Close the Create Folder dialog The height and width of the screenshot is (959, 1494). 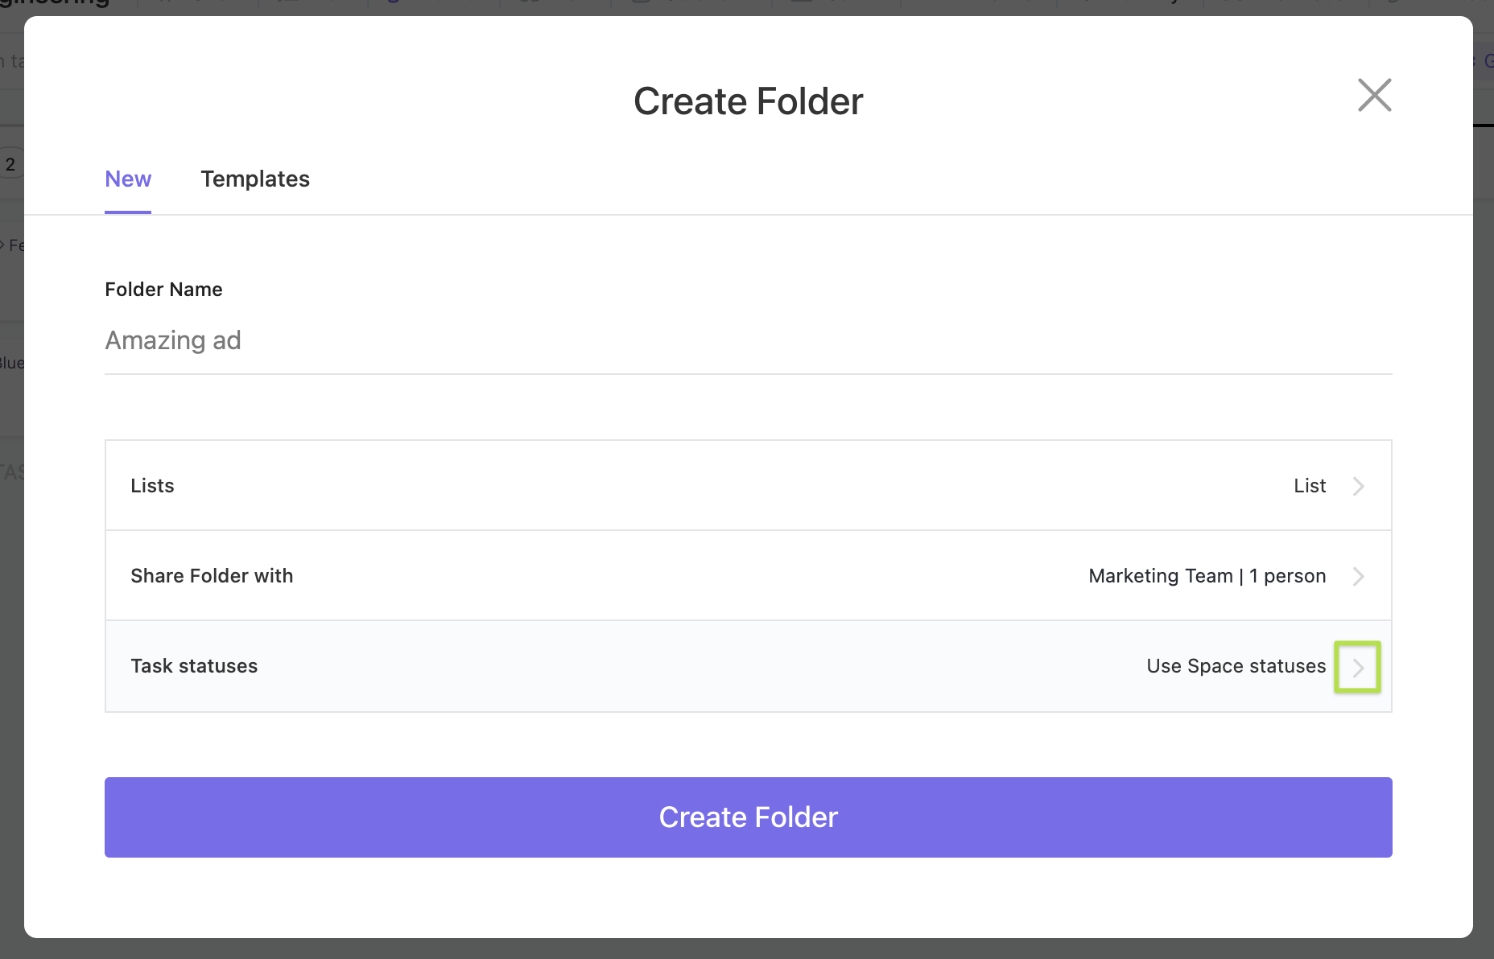point(1374,95)
